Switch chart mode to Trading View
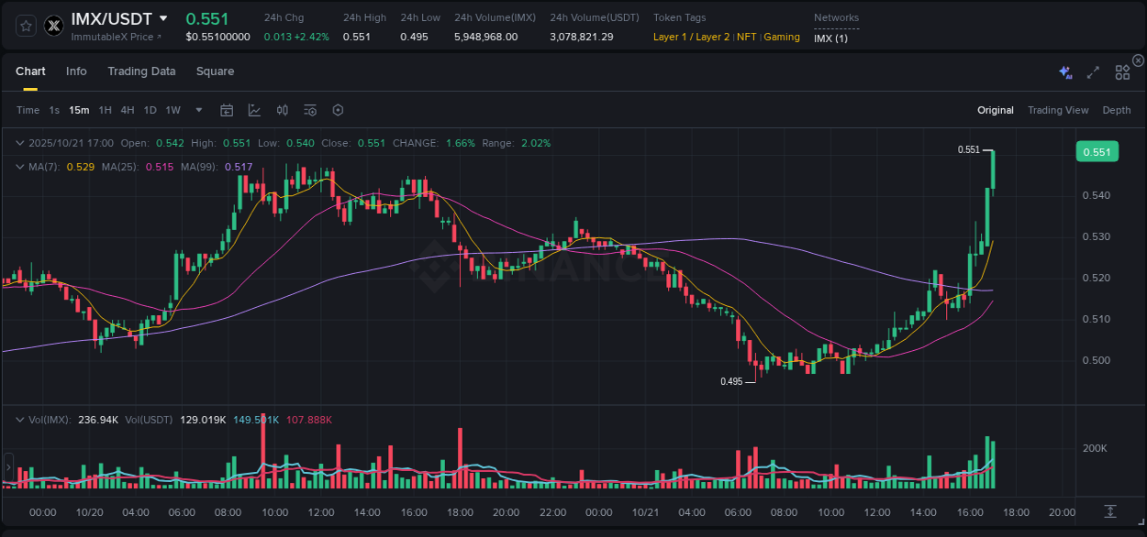This screenshot has height=537, width=1147. 1058,110
